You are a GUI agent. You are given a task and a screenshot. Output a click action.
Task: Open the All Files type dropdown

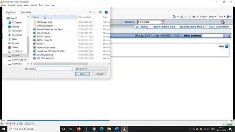[91, 69]
